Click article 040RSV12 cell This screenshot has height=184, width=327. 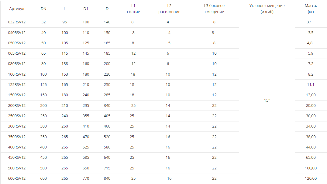(x=17, y=33)
